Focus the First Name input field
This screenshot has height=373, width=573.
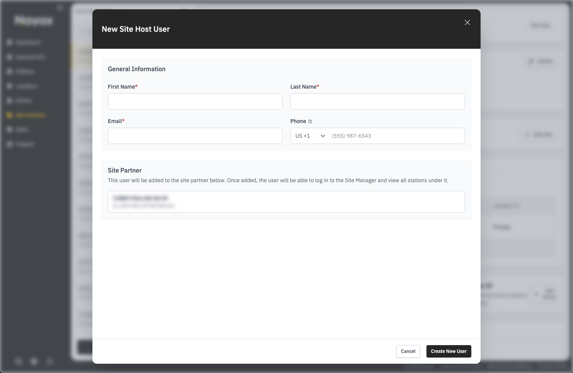(195, 101)
